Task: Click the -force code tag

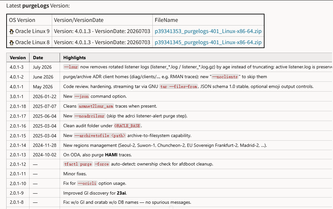Action: pyautogui.click(x=102, y=164)
